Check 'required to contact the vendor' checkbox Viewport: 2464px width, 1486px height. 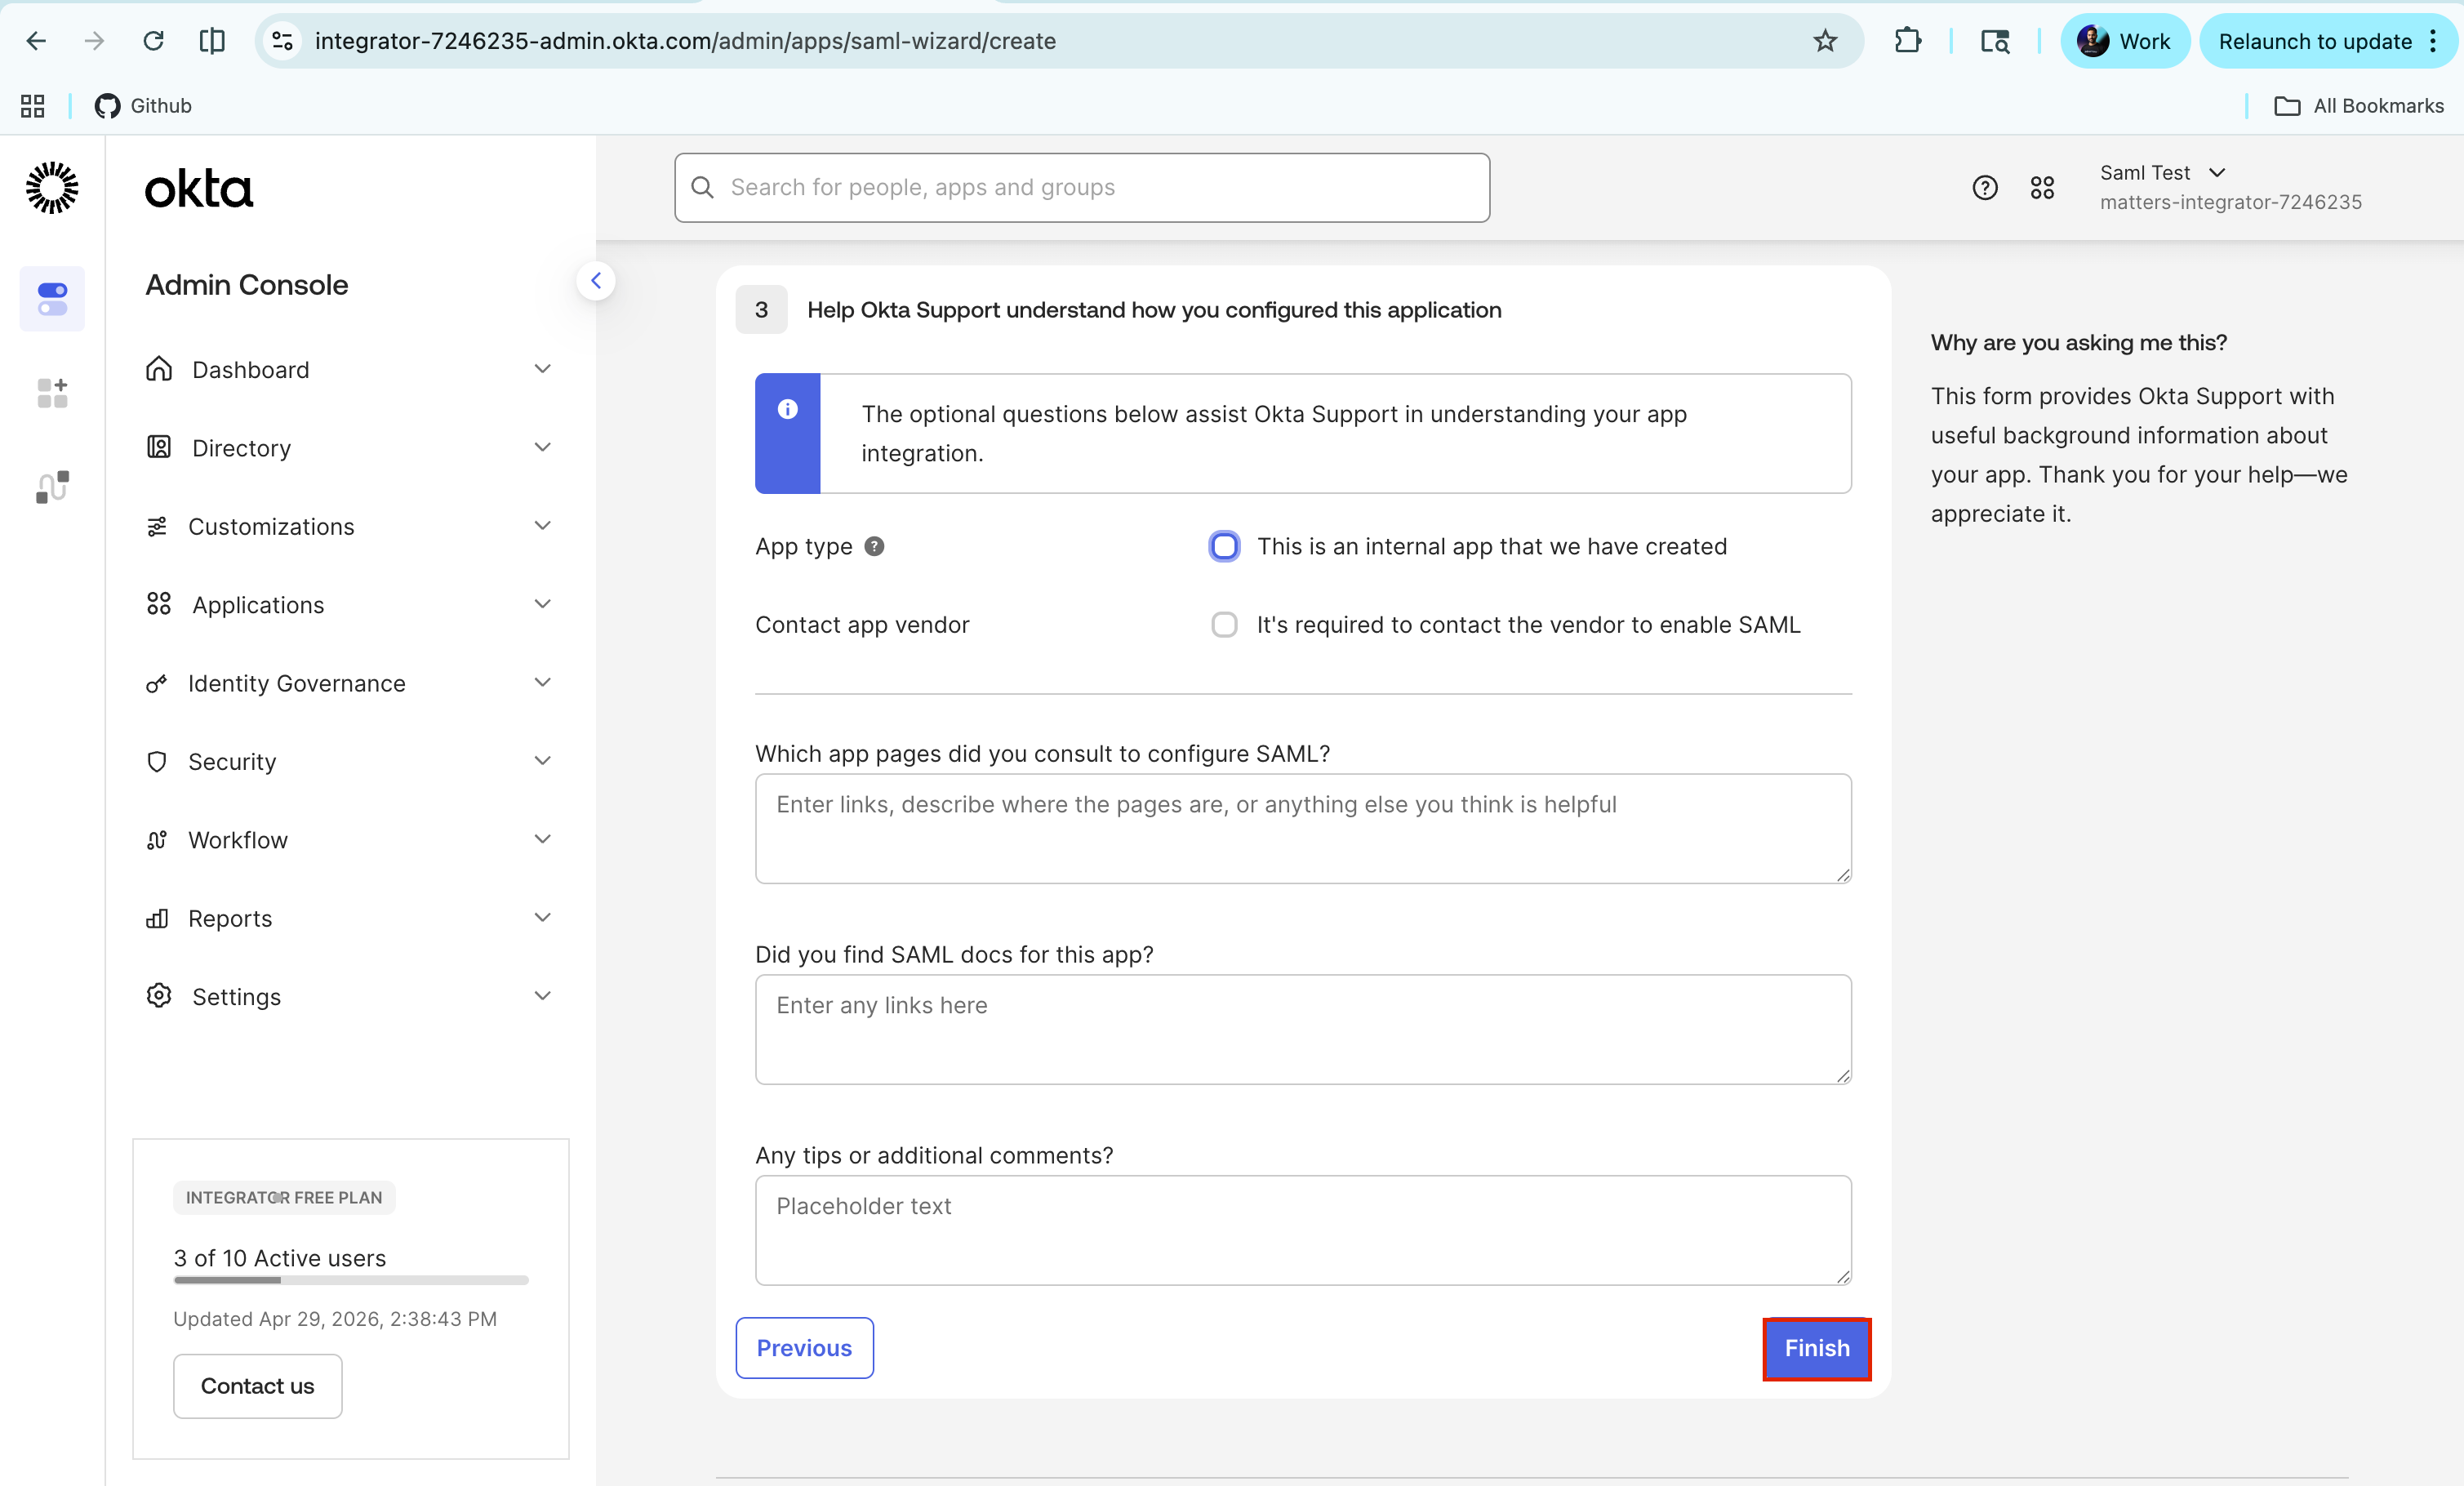point(1224,625)
